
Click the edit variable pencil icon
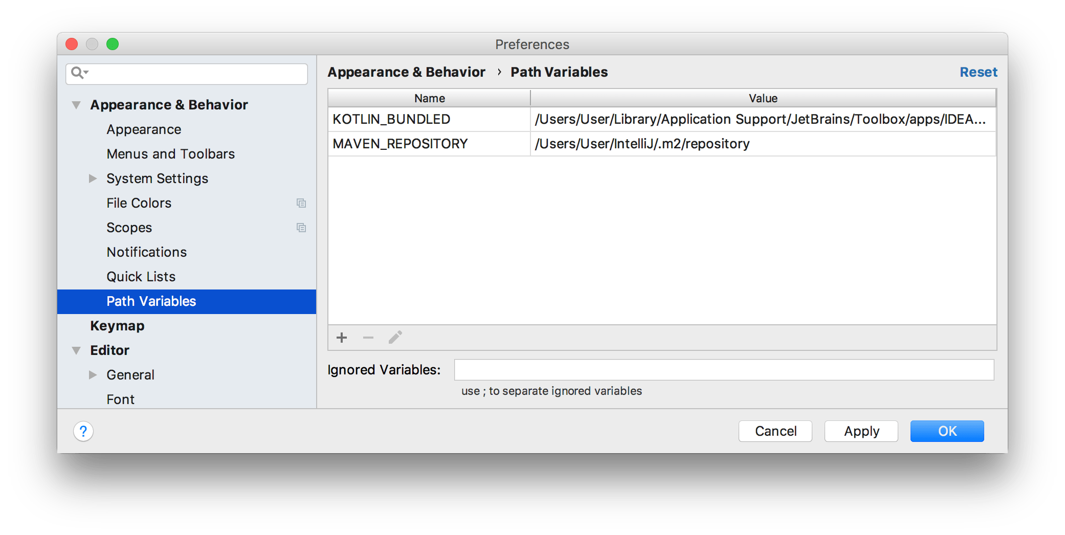pos(395,338)
